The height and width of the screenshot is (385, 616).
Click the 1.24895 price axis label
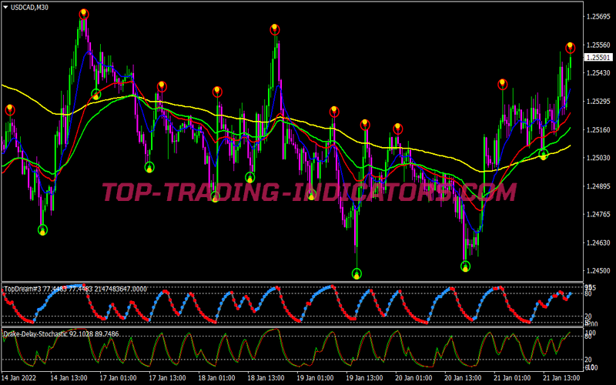(x=598, y=186)
